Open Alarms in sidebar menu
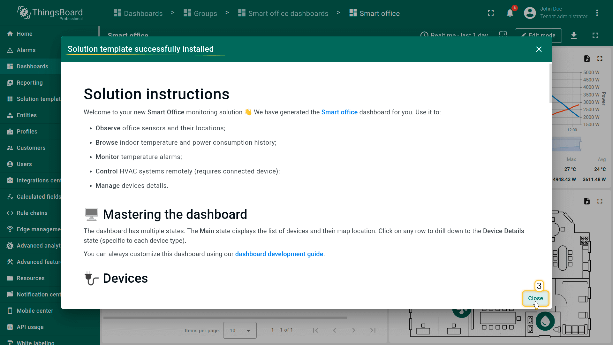613x345 pixels. (26, 50)
